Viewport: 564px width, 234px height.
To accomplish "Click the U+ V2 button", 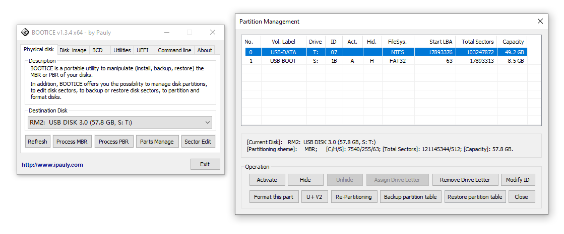I will click(315, 197).
